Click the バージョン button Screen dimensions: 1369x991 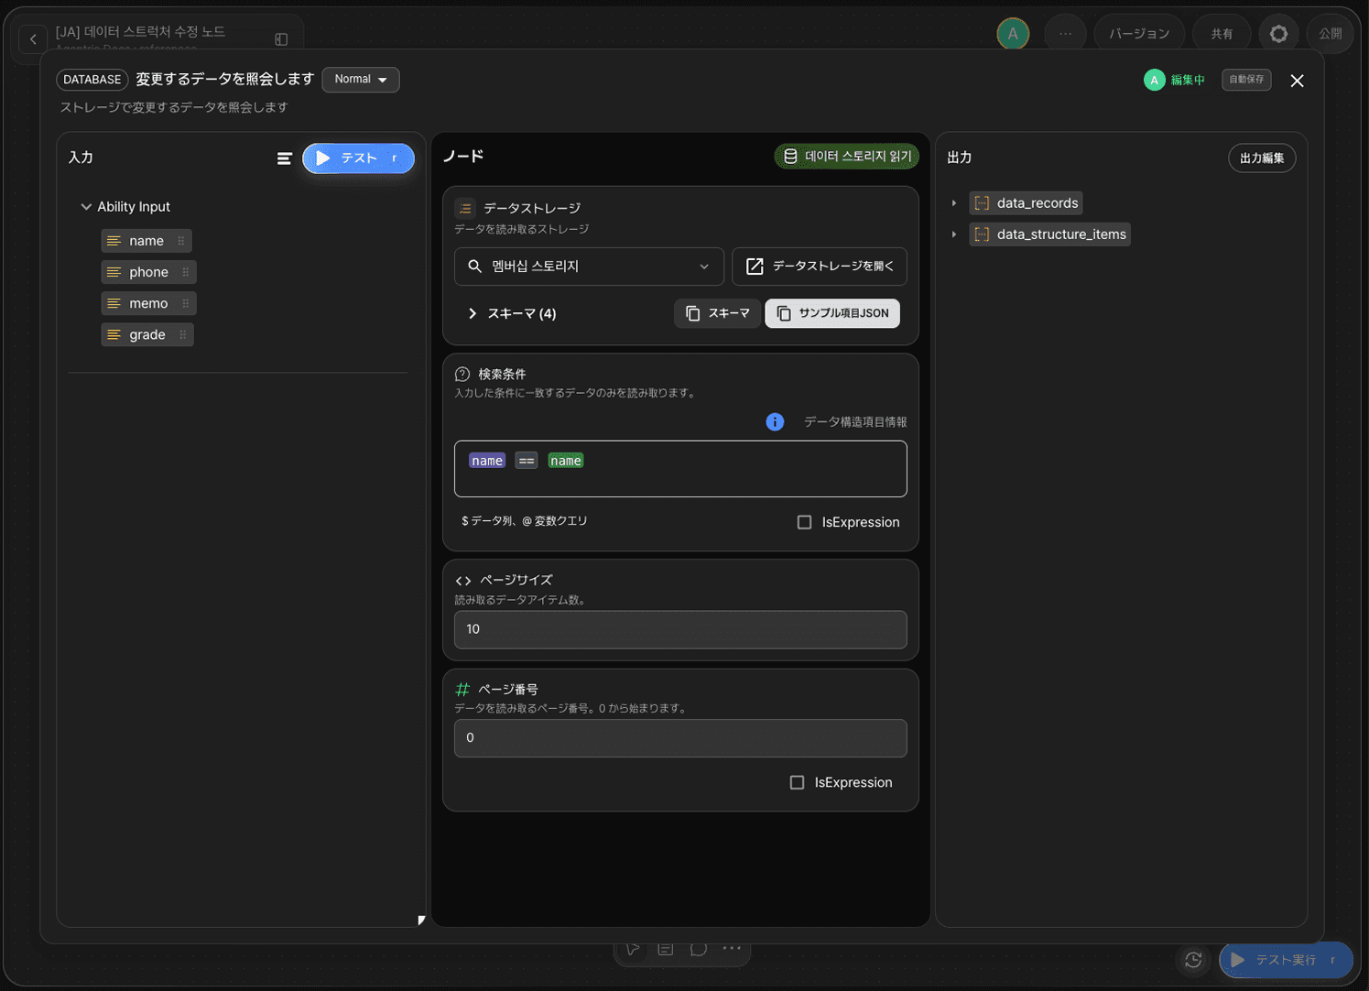(1139, 34)
